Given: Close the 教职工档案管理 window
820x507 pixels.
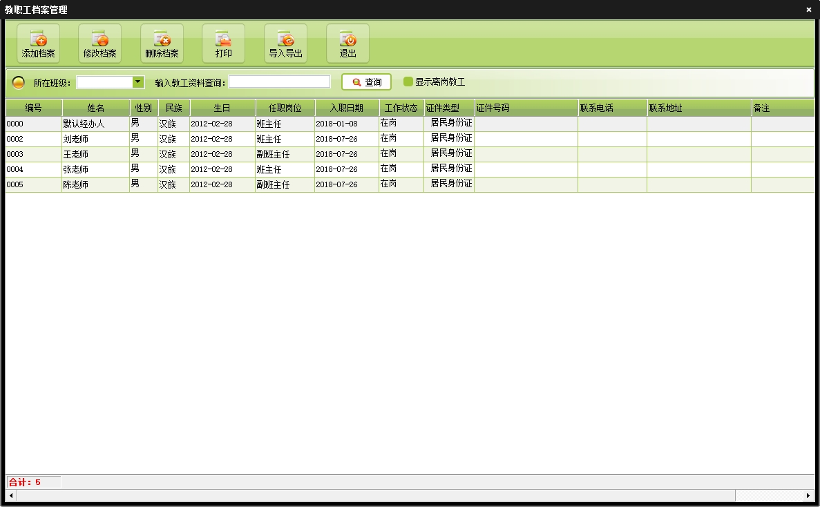Looking at the screenshot, I should (x=808, y=10).
